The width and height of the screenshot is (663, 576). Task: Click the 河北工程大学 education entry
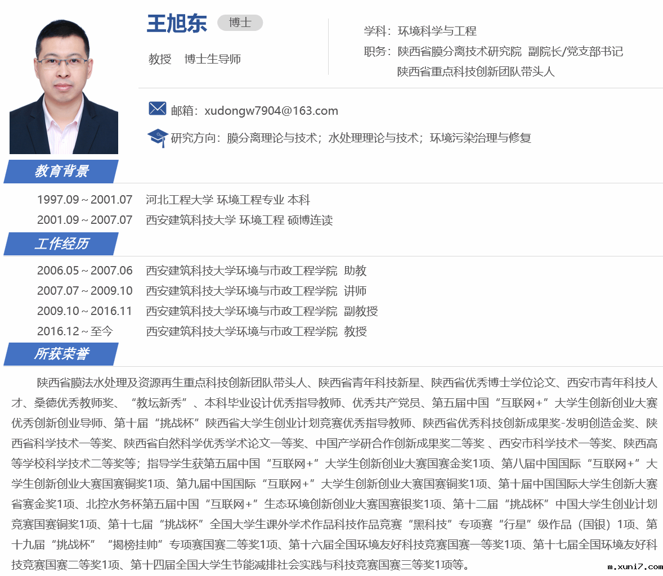pyautogui.click(x=228, y=200)
